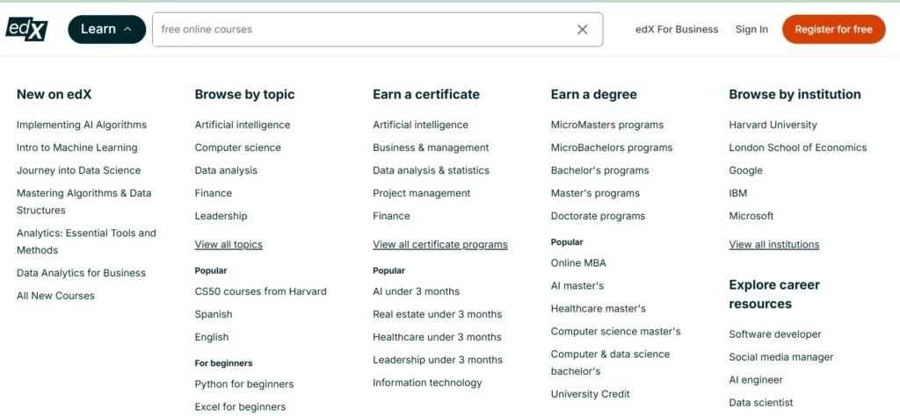This screenshot has height=416, width=900.
Task: Open Data Analytics for Business
Action: point(81,273)
